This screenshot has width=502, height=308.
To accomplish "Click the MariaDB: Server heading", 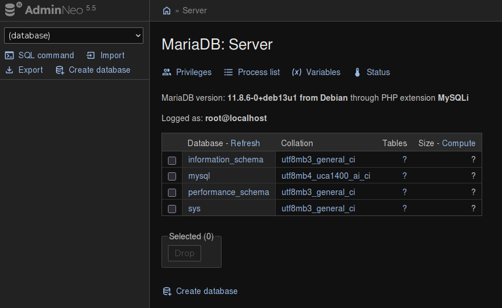I will pos(217,44).
